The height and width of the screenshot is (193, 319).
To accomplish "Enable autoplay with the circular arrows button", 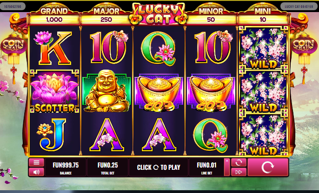I will [239, 162].
